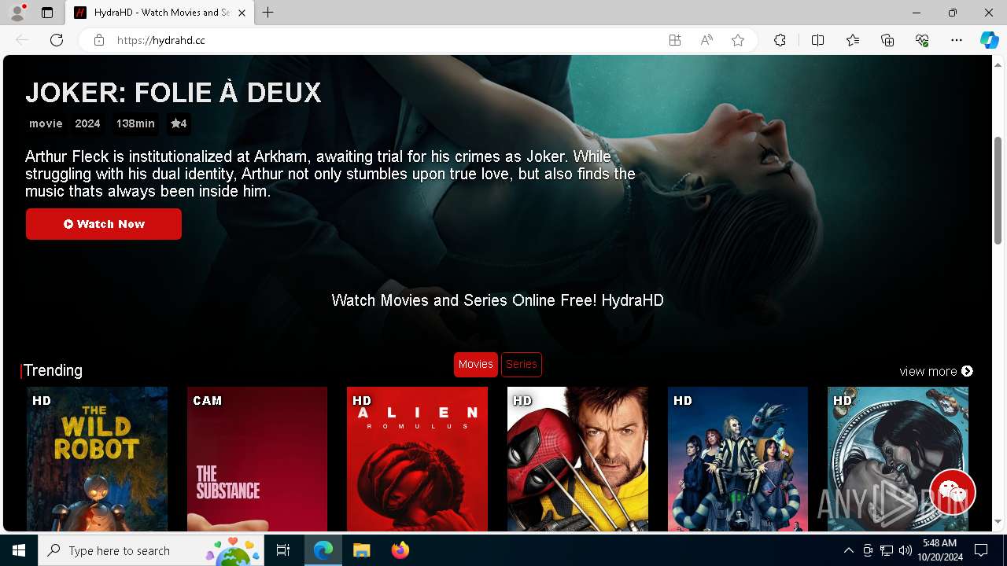1007x566 pixels.
Task: Add page to favorites star icon
Action: click(x=738, y=40)
